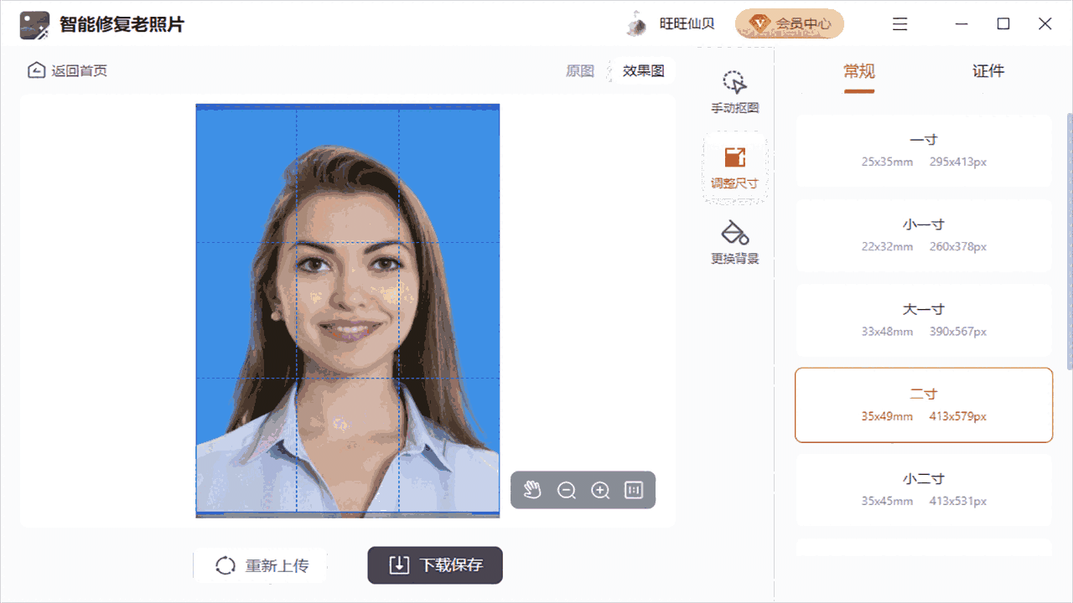Click the 旺旺仙贝 user avatar
Screen dimensions: 1073x603
tap(635, 23)
